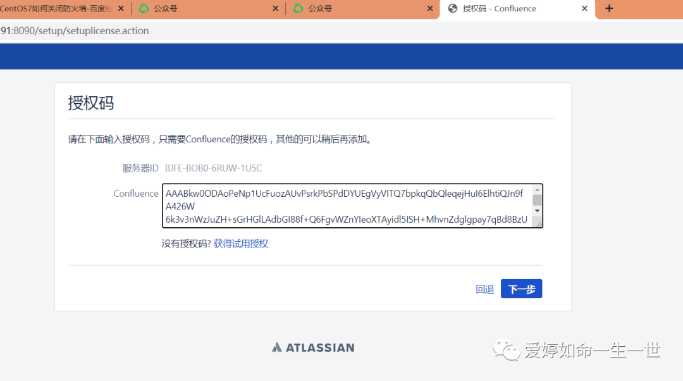Image resolution: width=683 pixels, height=381 pixels.
Task: Open the 获得试用授权 trial license link
Action: click(241, 244)
